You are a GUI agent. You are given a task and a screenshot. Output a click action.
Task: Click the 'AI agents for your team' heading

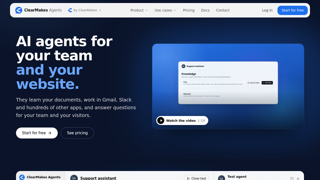(x=64, y=48)
